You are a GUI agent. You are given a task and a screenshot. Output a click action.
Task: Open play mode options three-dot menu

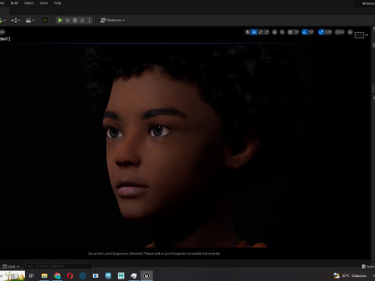[89, 20]
